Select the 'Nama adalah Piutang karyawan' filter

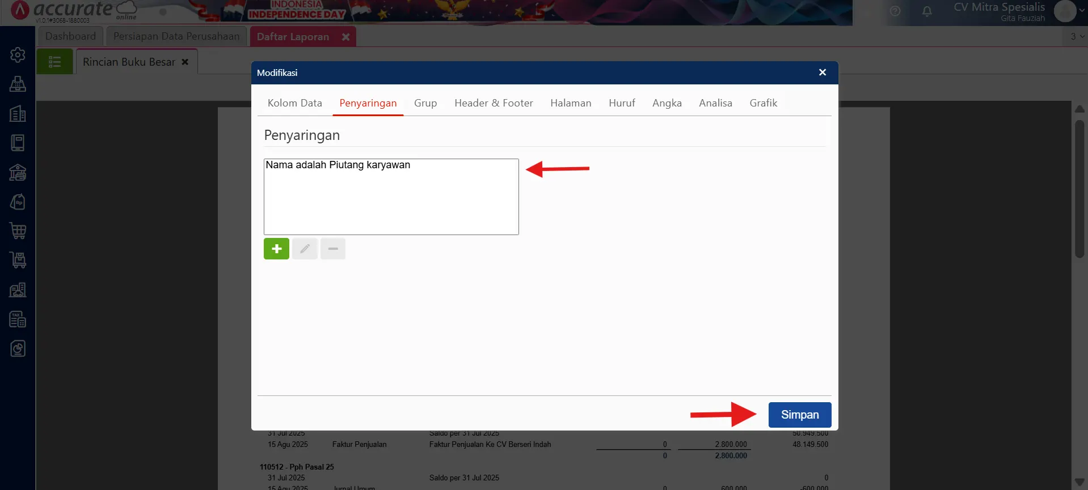point(338,165)
